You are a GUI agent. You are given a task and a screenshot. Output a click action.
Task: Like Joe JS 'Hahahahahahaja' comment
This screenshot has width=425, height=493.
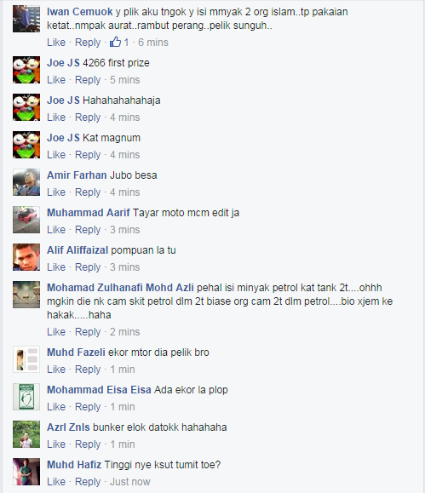tap(56, 118)
